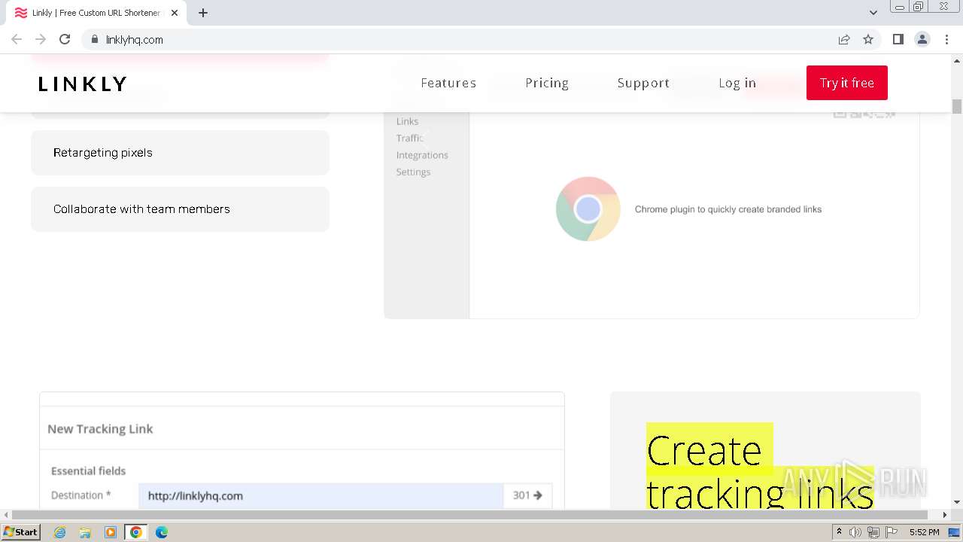Bookmark this page with star icon
Image resolution: width=963 pixels, height=542 pixels.
(x=868, y=39)
